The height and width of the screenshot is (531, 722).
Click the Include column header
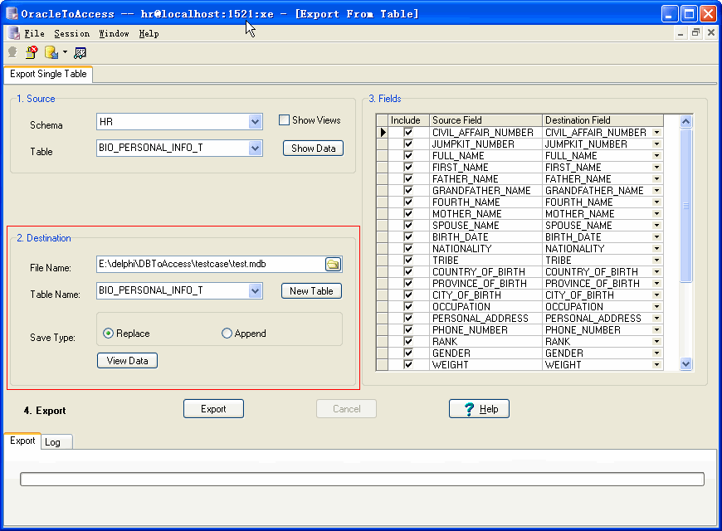click(408, 120)
